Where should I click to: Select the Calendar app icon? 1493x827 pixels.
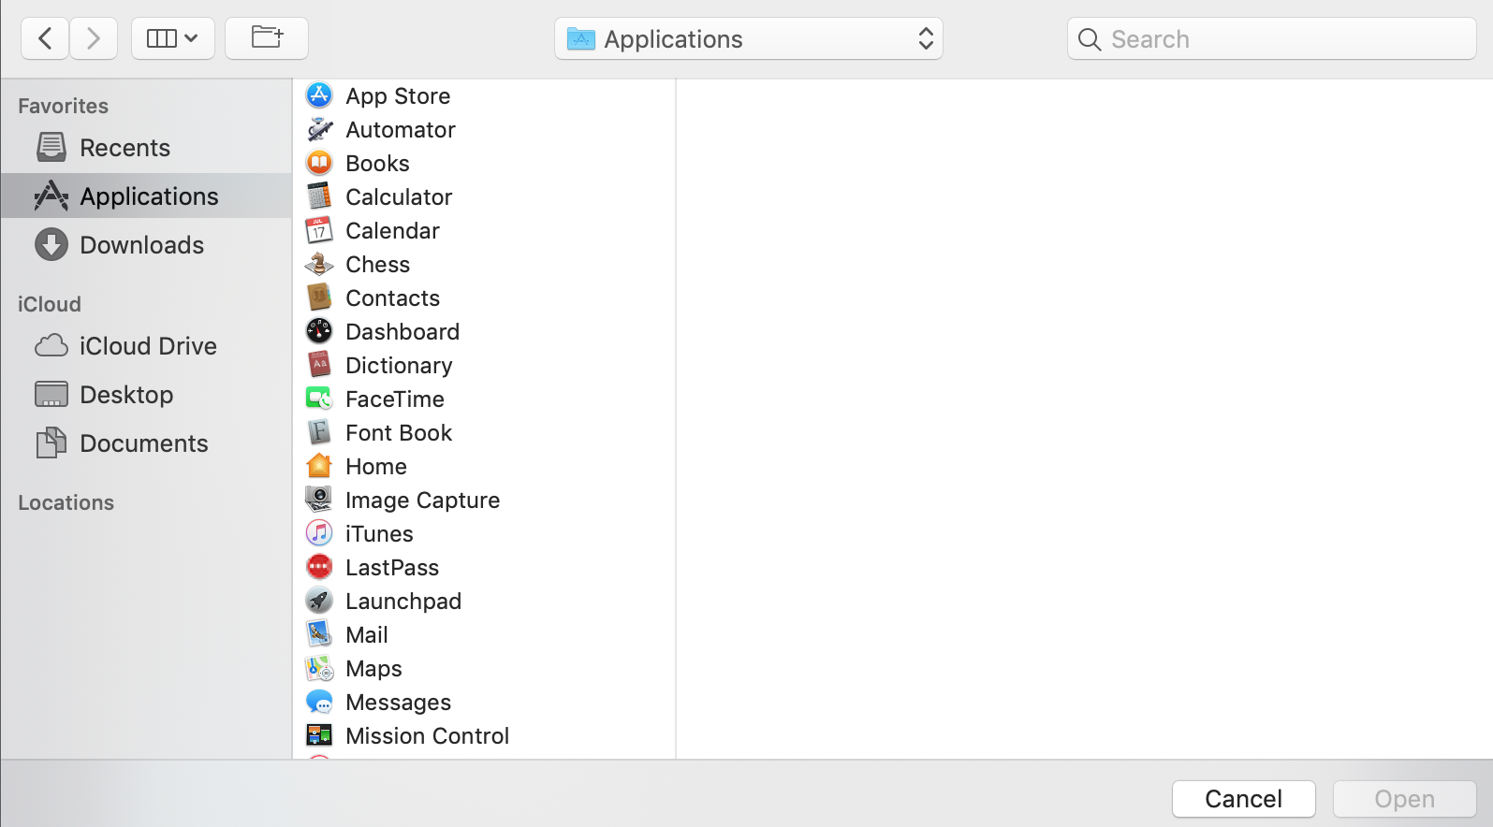319,230
